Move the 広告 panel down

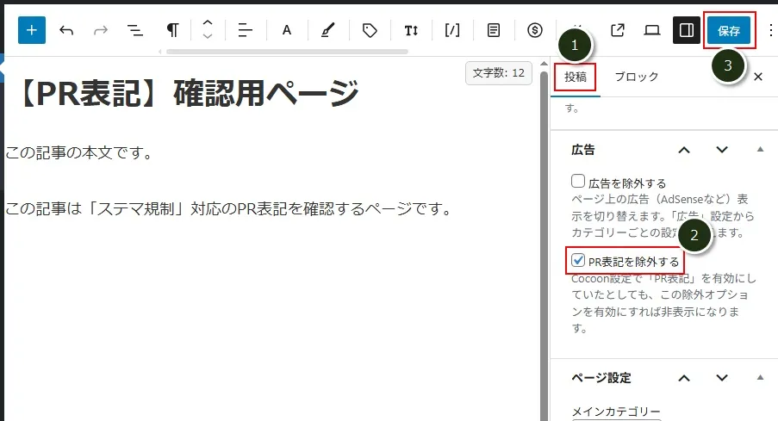(722, 150)
